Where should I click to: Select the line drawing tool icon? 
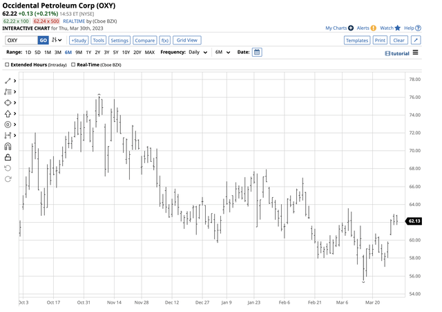click(8, 81)
